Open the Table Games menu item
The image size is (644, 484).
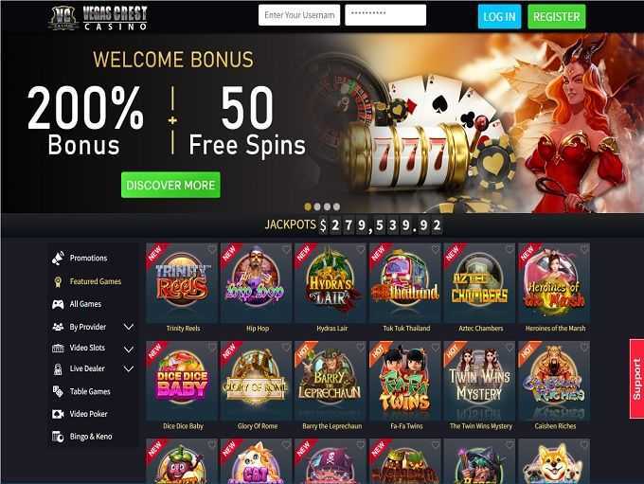tap(90, 391)
